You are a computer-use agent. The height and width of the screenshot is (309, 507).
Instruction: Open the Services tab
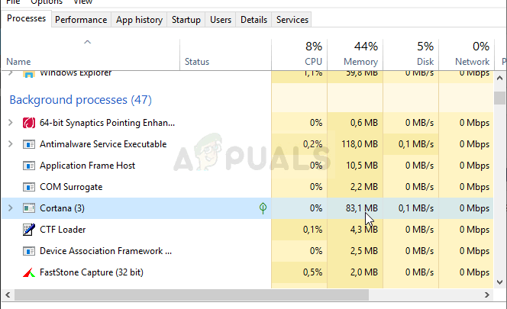[292, 20]
